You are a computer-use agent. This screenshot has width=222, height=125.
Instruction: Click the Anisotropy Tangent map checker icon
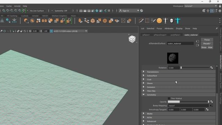(x=207, y=110)
